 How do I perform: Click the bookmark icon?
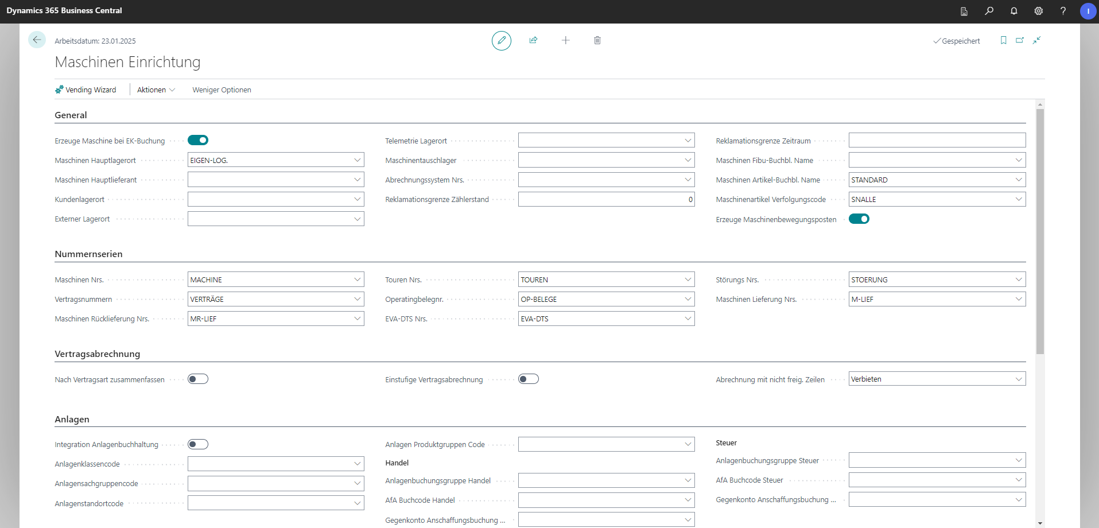[1003, 40]
